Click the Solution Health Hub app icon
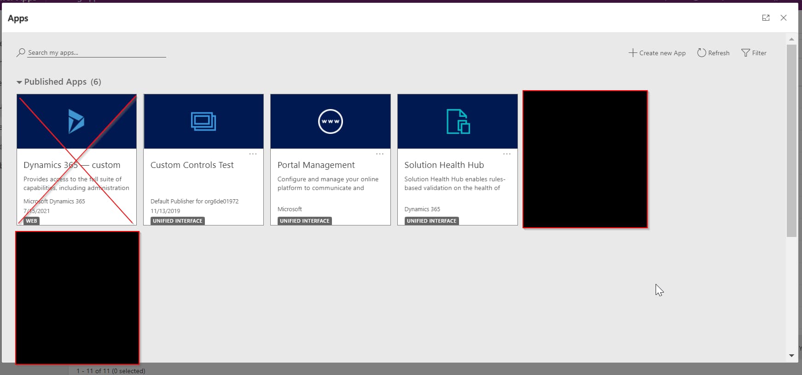Viewport: 802px width, 375px height. point(458,121)
